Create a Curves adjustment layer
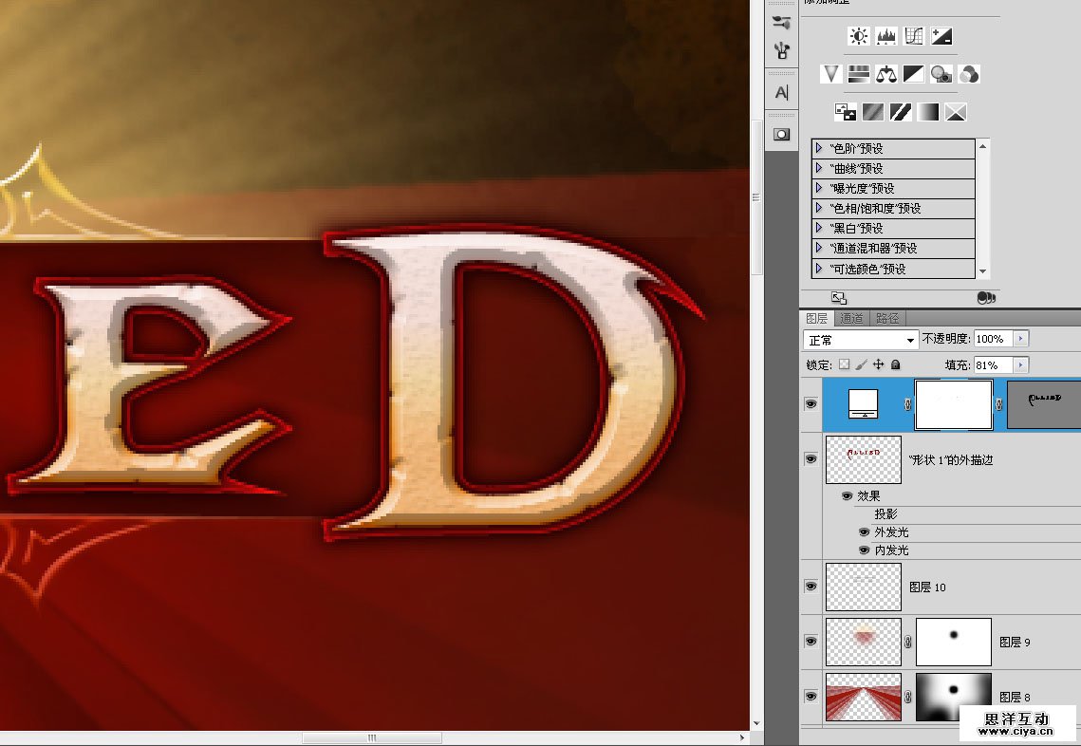The width and height of the screenshot is (1081, 746). click(x=914, y=36)
